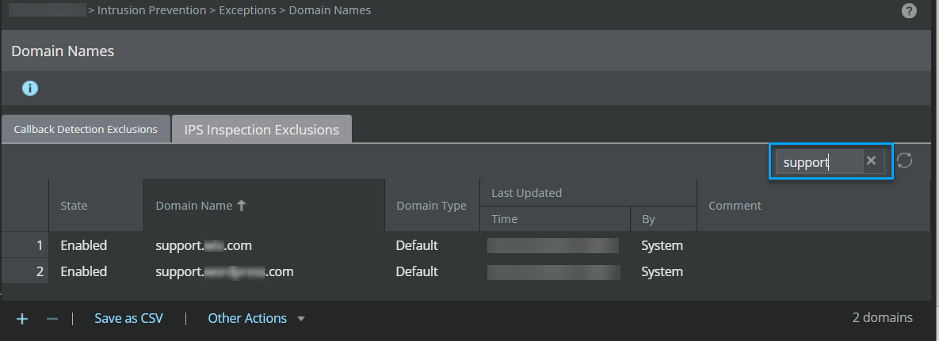Sort by the Domain Type column header
The height and width of the screenshot is (341, 939).
(432, 205)
